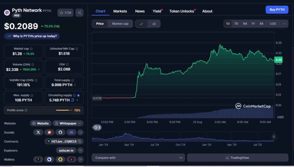Switch chart to Market cap view
This screenshot has height=167, width=294.
(120, 24)
